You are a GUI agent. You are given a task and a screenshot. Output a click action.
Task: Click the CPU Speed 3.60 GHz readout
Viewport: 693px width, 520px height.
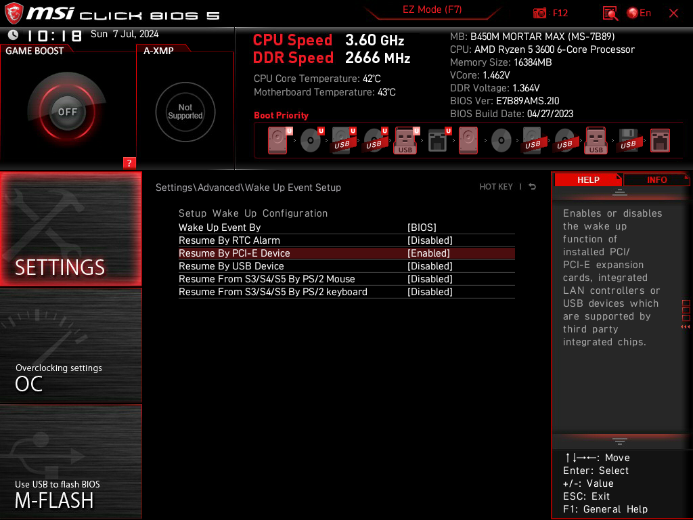[328, 40]
